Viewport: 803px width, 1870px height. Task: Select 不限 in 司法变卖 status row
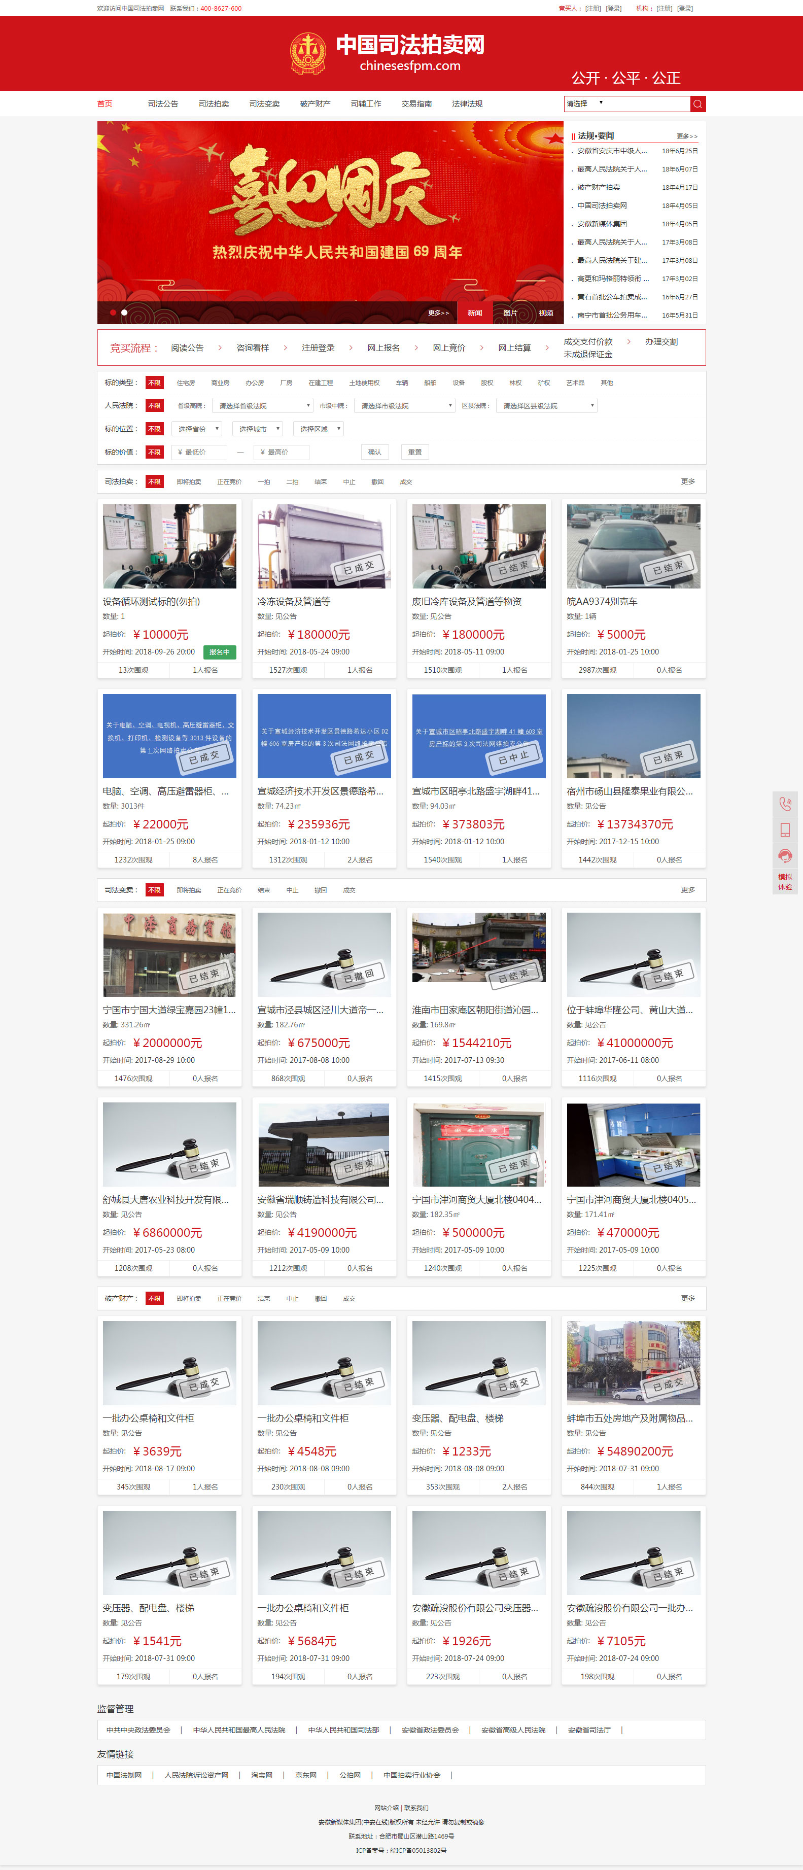[155, 890]
